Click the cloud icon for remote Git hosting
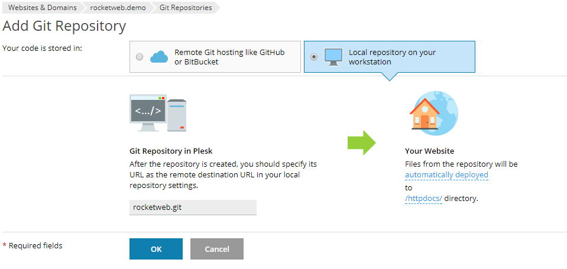 click(x=159, y=57)
